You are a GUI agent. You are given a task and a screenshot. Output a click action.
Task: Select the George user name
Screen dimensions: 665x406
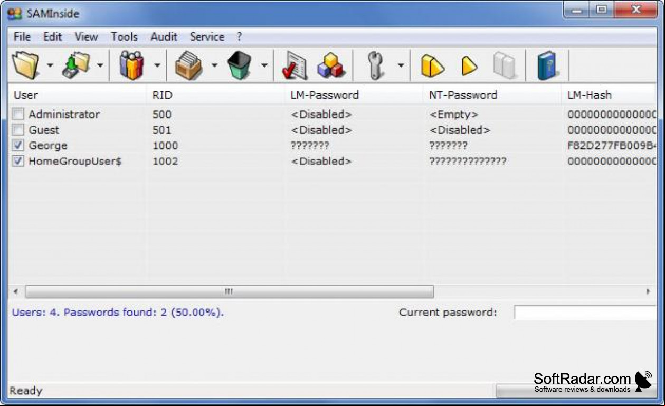point(48,146)
